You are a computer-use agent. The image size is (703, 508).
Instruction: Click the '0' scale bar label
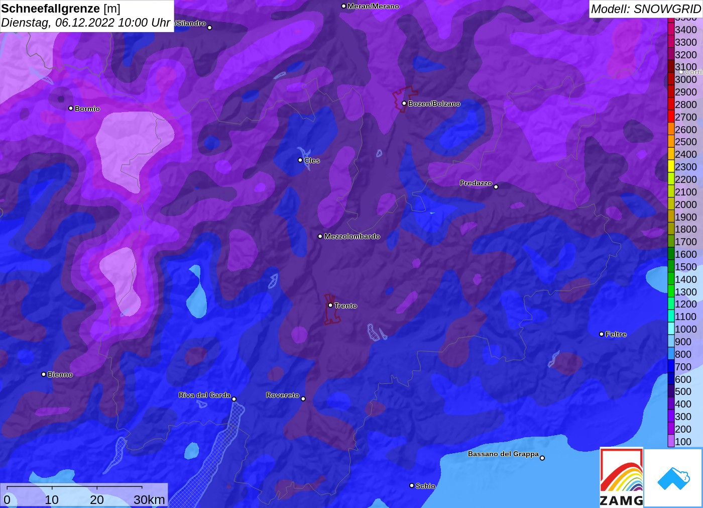click(x=7, y=499)
